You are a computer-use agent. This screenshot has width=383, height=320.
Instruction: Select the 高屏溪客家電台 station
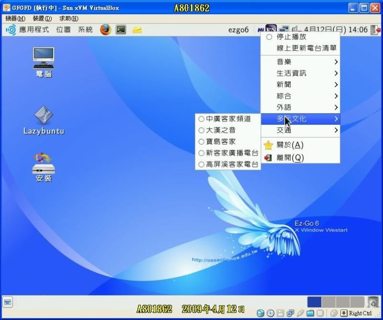[228, 164]
